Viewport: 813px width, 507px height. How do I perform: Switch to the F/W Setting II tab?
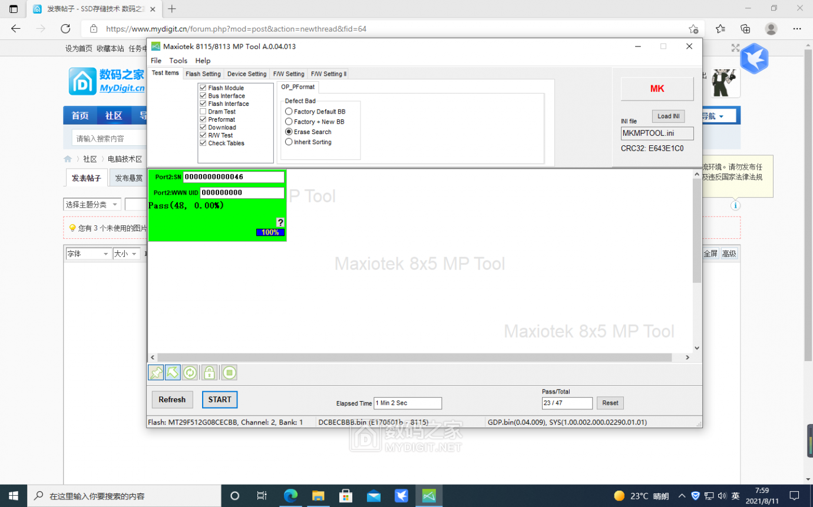(x=328, y=74)
